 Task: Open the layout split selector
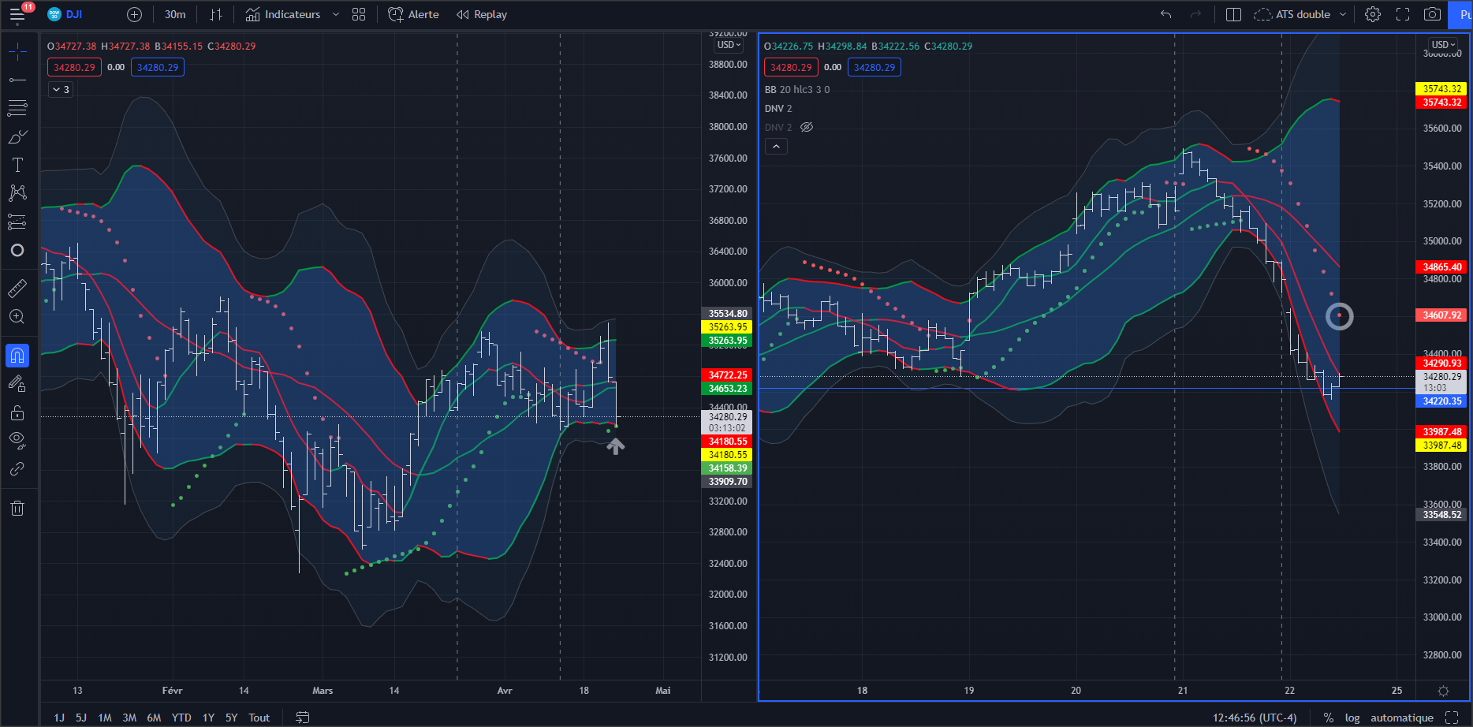coord(1234,14)
